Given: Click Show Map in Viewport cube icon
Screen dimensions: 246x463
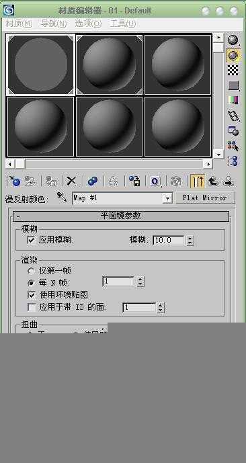Looking at the screenshot, I should 175,181.
